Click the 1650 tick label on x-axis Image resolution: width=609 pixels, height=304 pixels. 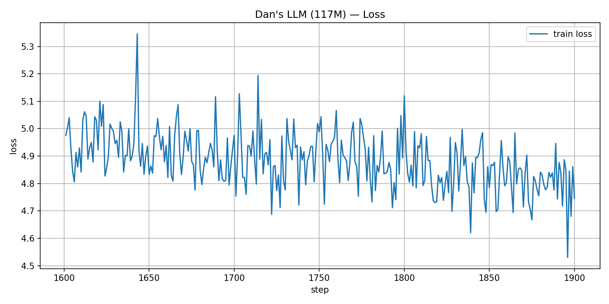(149, 278)
